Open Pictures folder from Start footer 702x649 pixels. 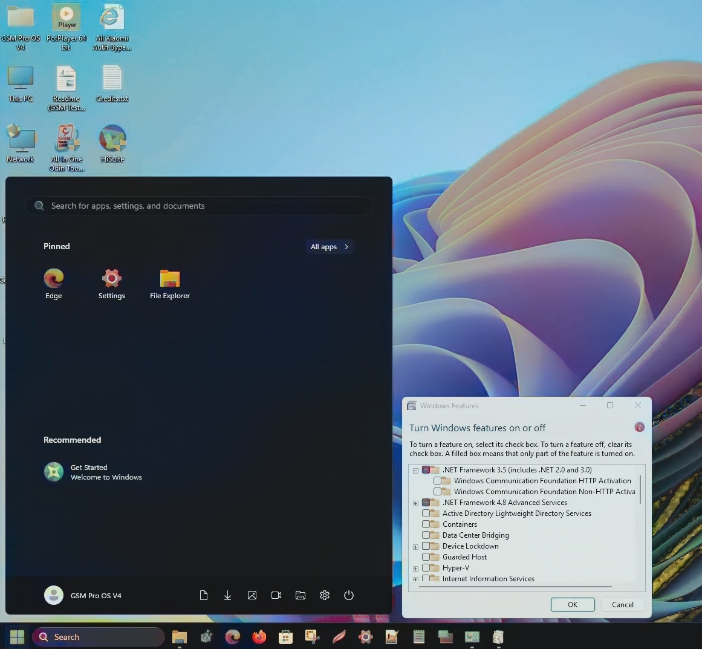click(252, 595)
